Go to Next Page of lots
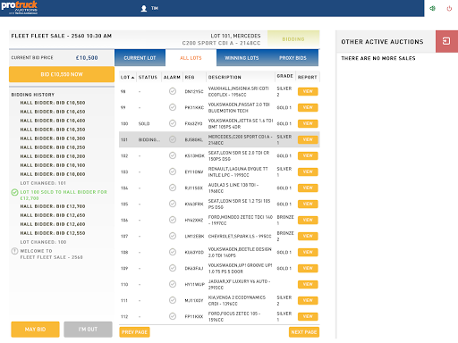 [x=304, y=332]
